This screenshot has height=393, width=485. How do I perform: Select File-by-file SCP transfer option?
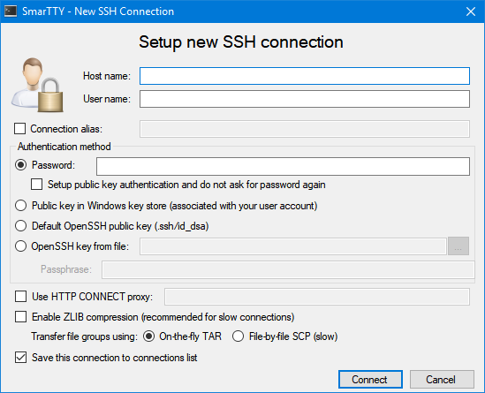238,336
